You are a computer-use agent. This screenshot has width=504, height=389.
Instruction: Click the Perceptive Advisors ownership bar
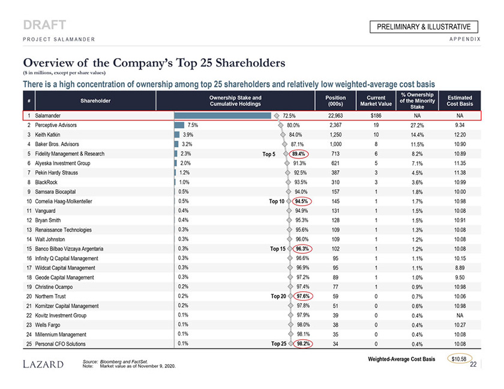point(178,125)
